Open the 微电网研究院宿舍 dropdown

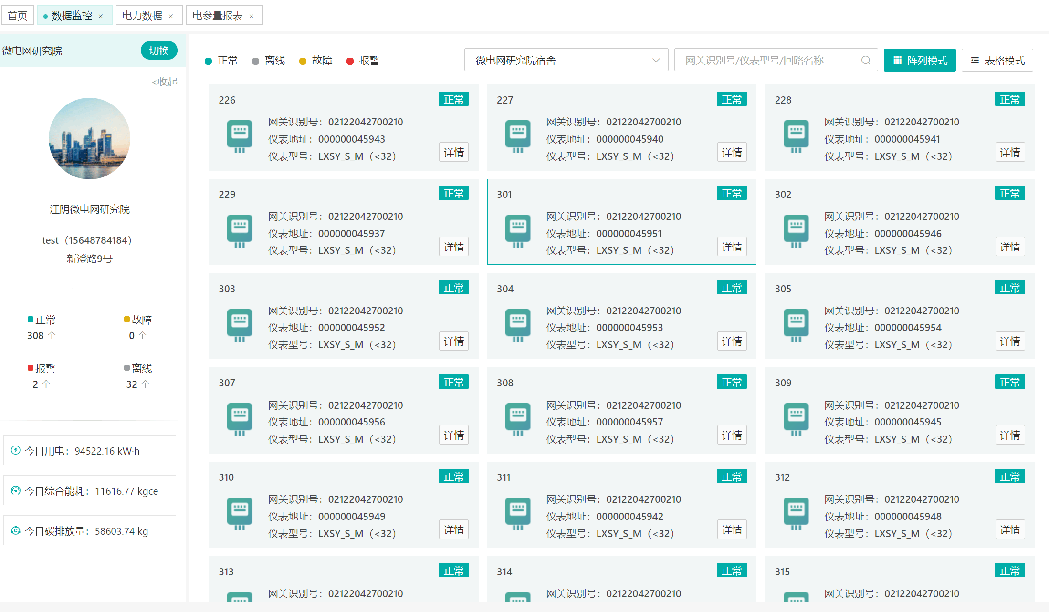click(566, 61)
